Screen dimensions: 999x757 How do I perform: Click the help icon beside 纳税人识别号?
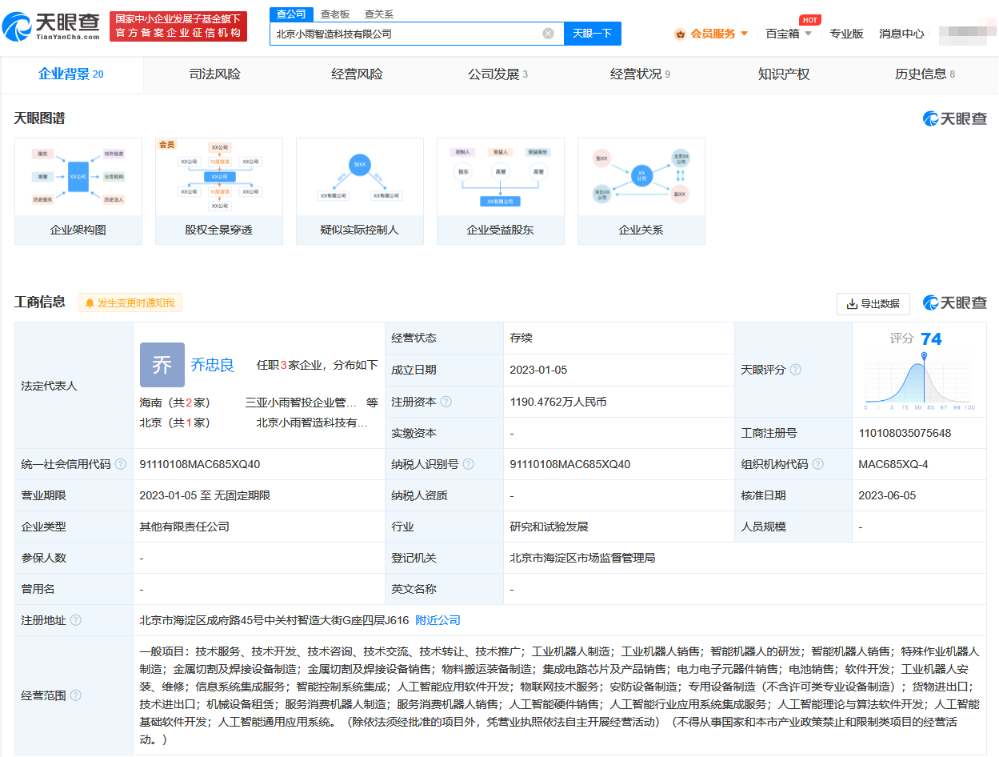(x=468, y=464)
